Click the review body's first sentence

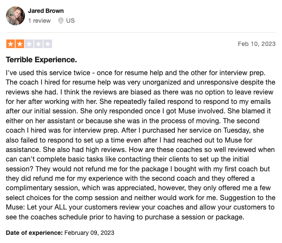[x=135, y=73]
